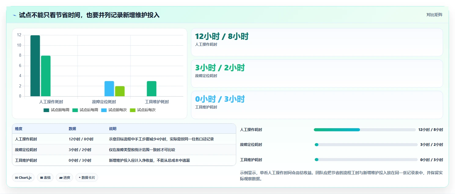Click the 对比矩阵 label in header
The width and height of the screenshot is (455, 194).
pyautogui.click(x=434, y=15)
